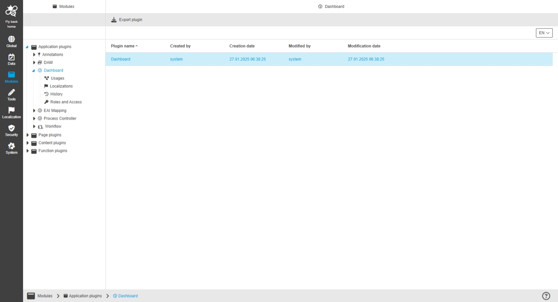Image resolution: width=558 pixels, height=302 pixels.
Task: Expand the Function plugins tree node
Action: click(27, 151)
